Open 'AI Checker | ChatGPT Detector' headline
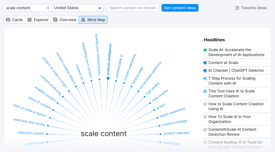The height and width of the screenshot is (152, 275). point(236,70)
